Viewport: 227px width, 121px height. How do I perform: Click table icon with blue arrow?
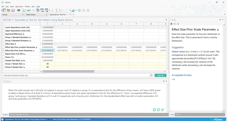(47, 10)
